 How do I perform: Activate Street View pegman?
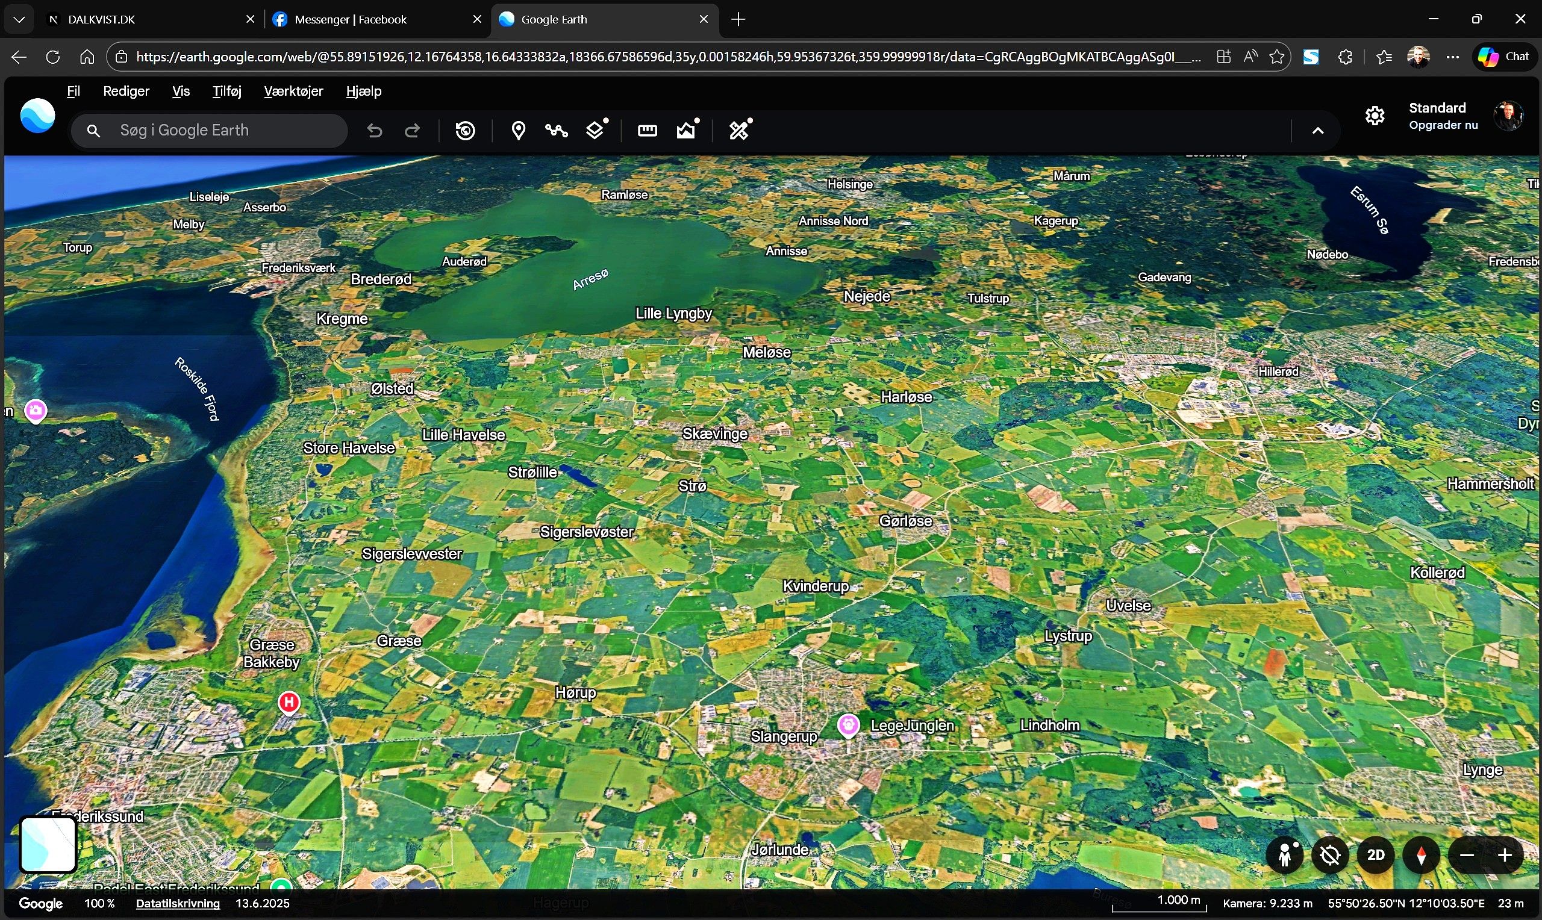click(1285, 856)
